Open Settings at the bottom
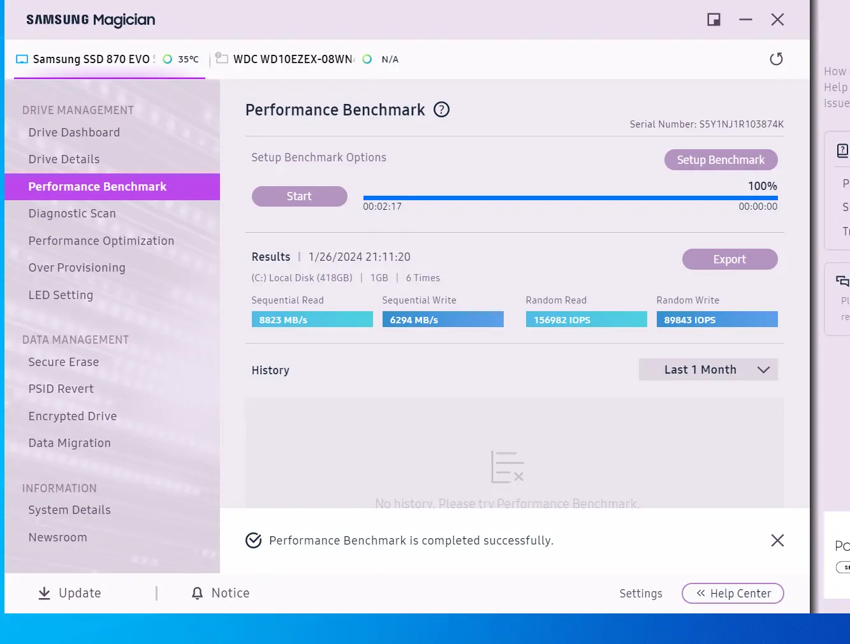 click(x=641, y=594)
